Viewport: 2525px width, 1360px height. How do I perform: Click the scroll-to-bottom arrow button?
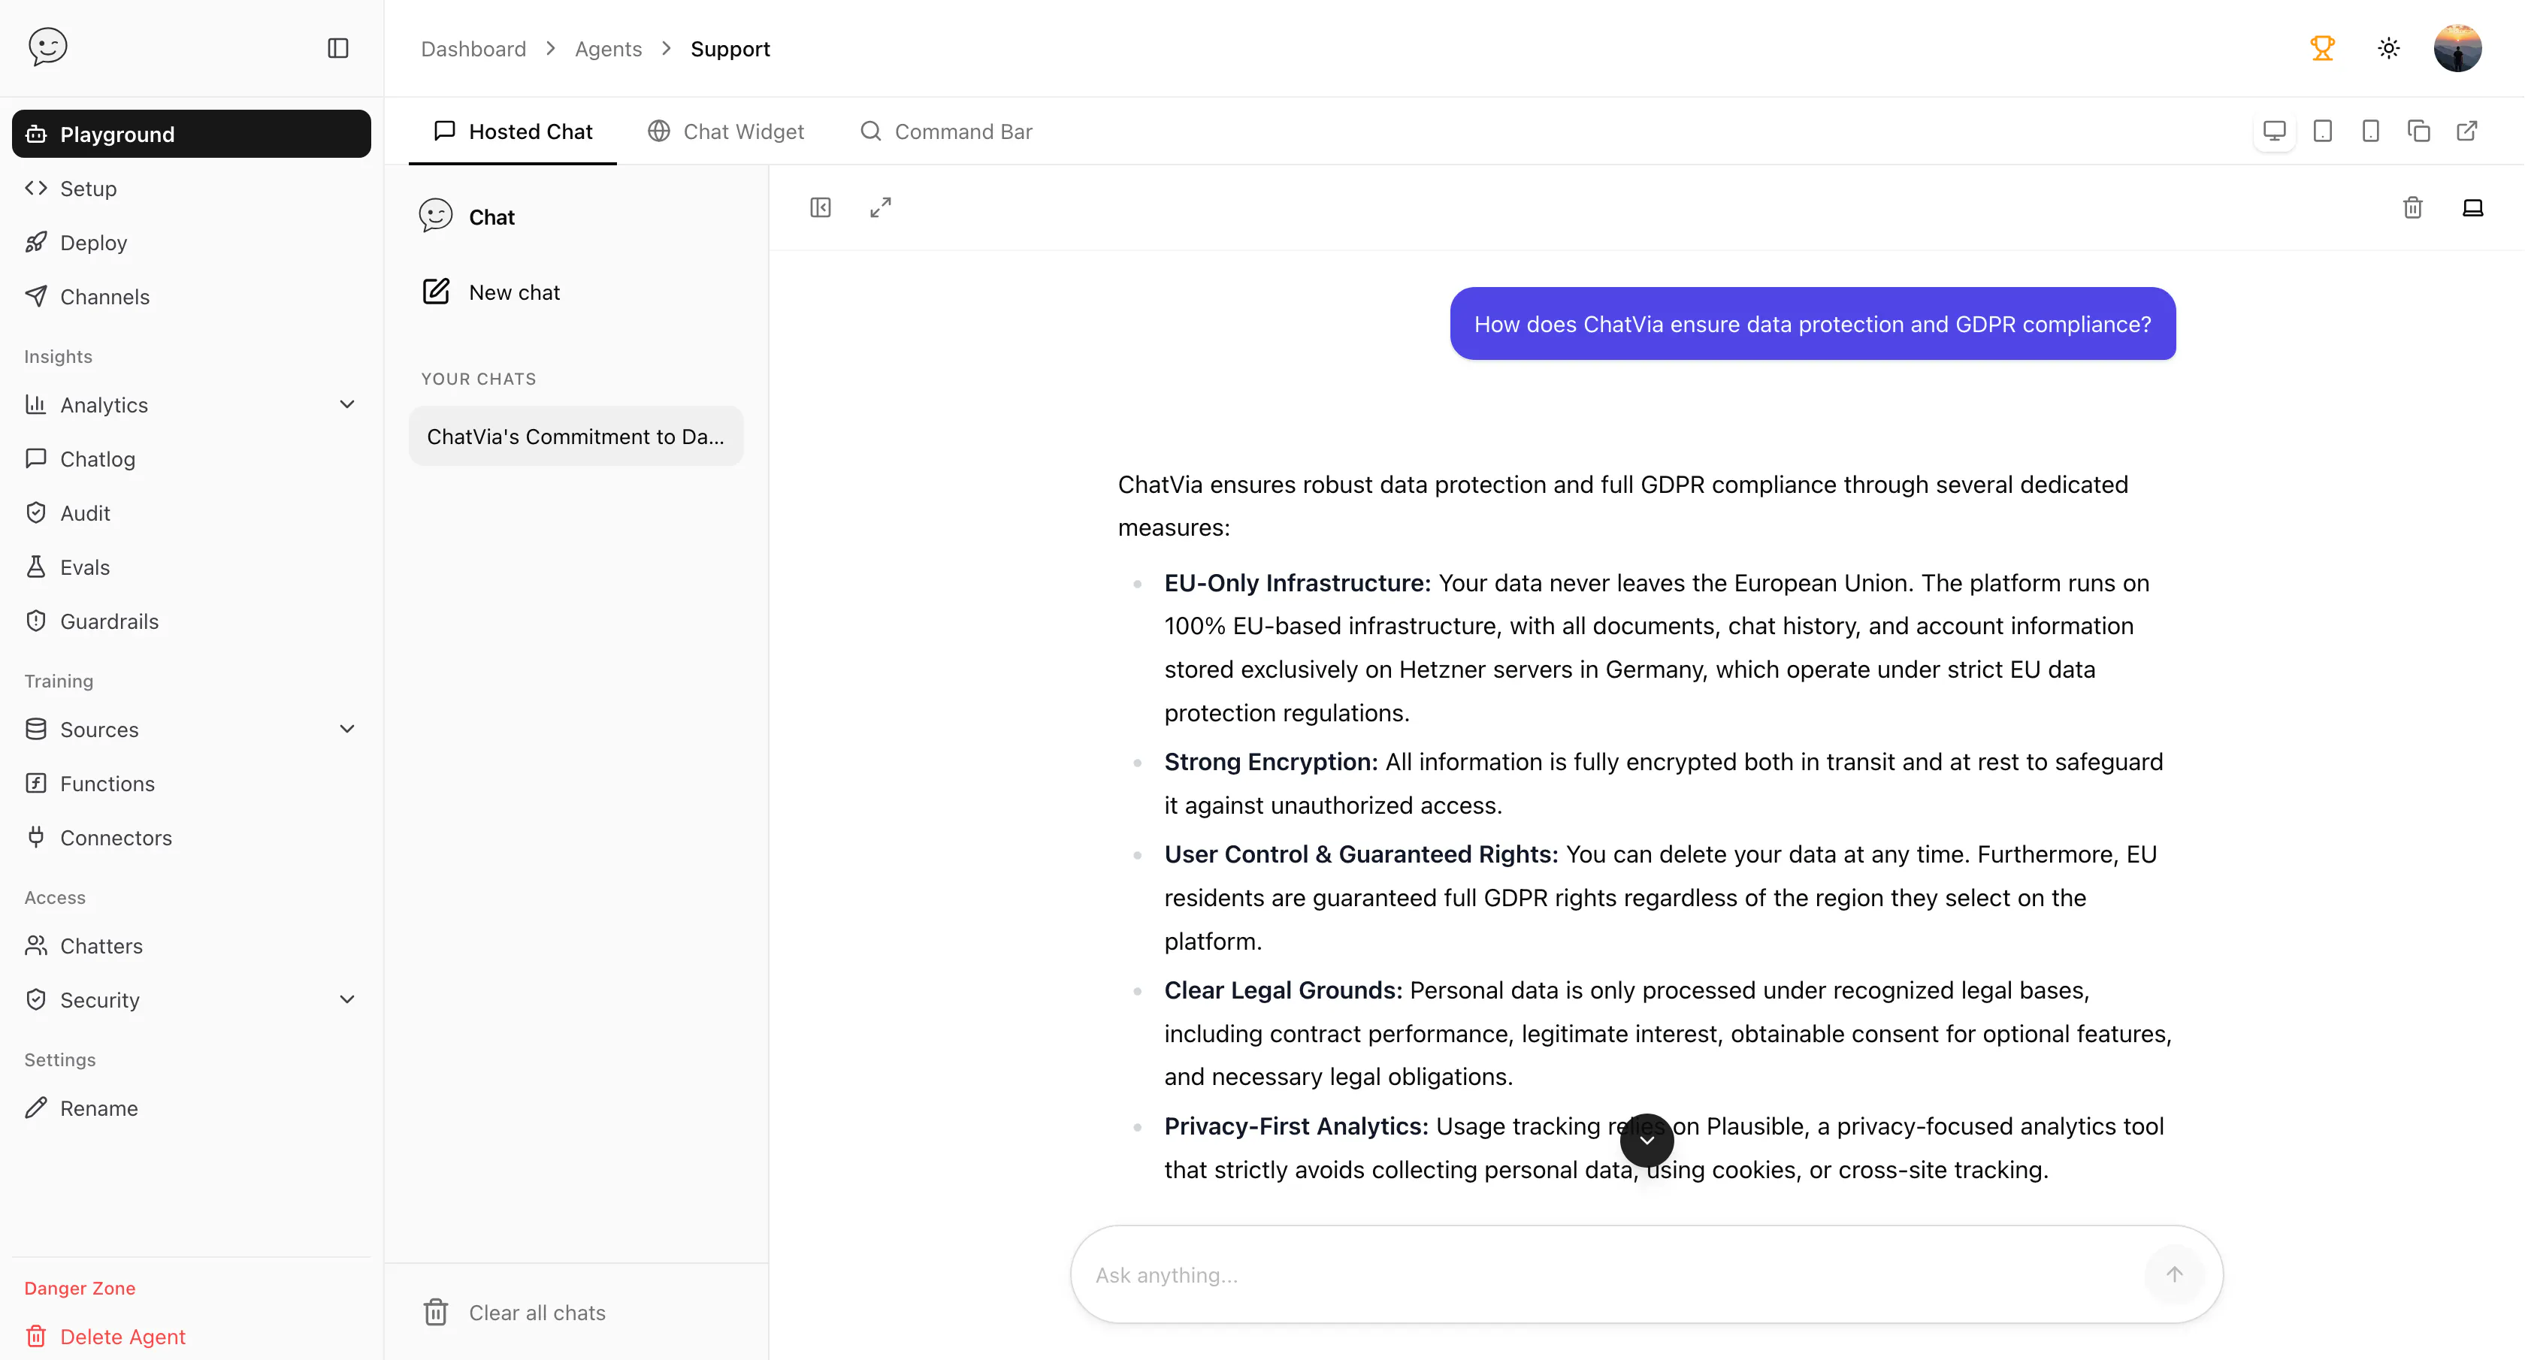(x=1647, y=1140)
